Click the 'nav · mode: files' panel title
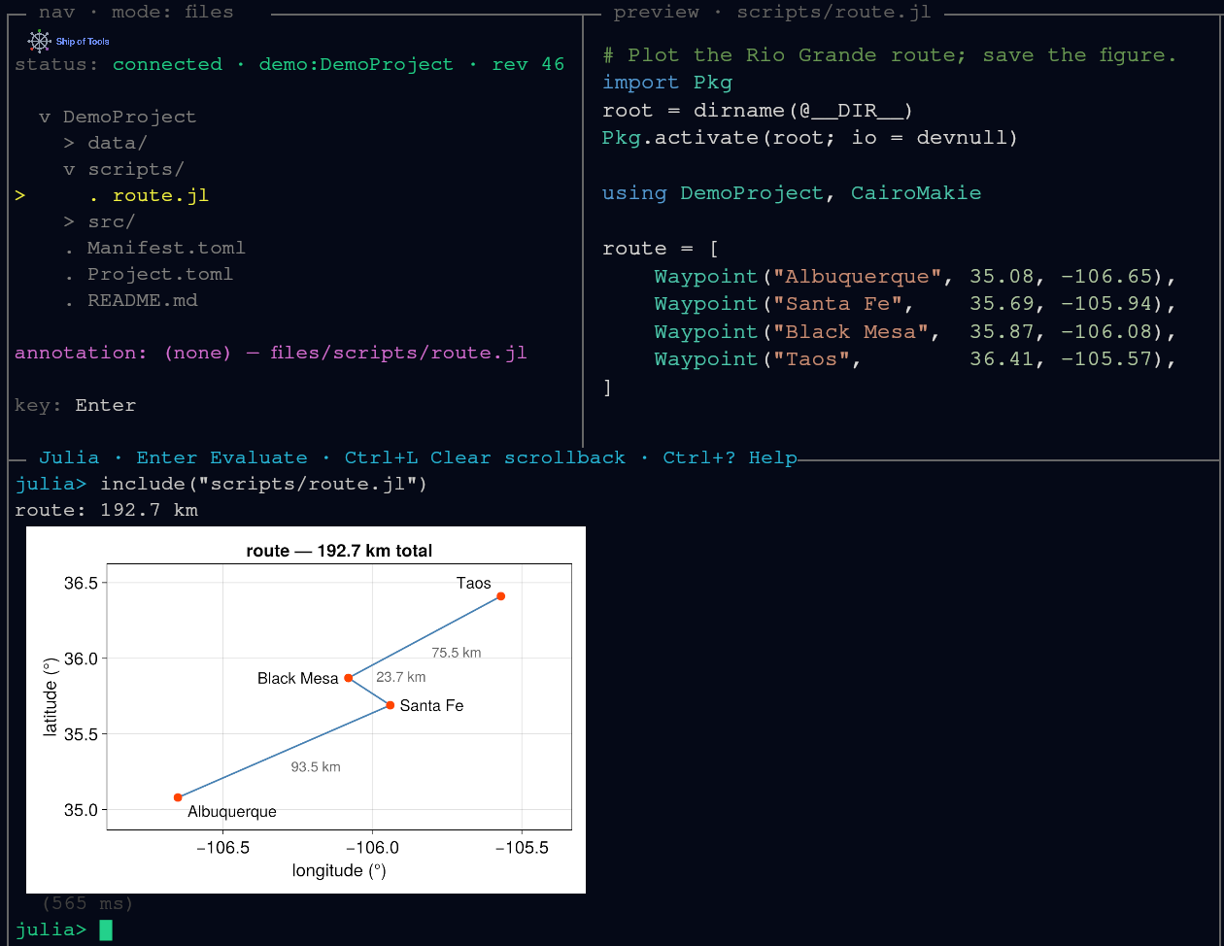The height and width of the screenshot is (946, 1224). click(x=136, y=13)
